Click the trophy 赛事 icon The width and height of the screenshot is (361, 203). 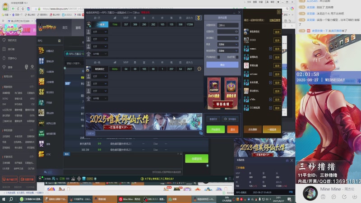[x=4, y=67]
